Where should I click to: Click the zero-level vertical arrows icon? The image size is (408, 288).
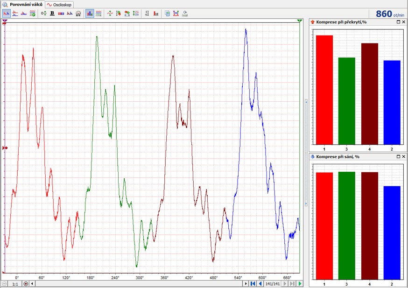click(44, 14)
